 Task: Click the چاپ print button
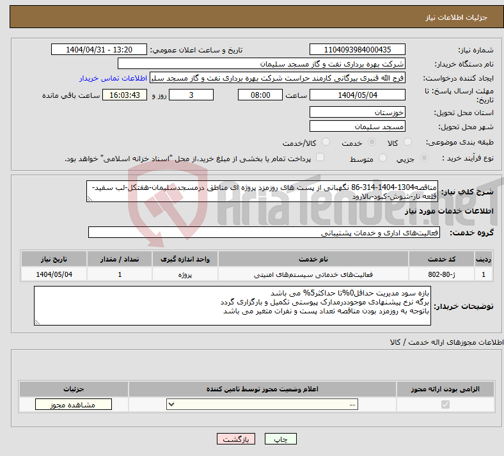[x=281, y=439]
